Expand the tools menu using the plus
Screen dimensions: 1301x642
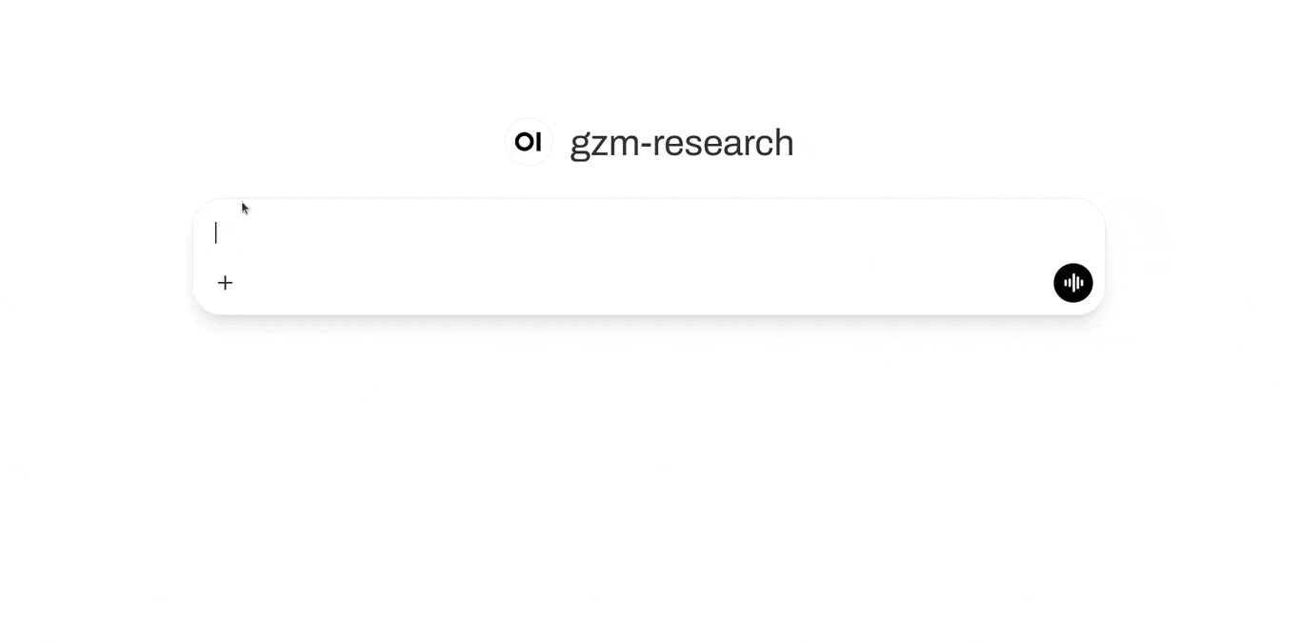225,283
